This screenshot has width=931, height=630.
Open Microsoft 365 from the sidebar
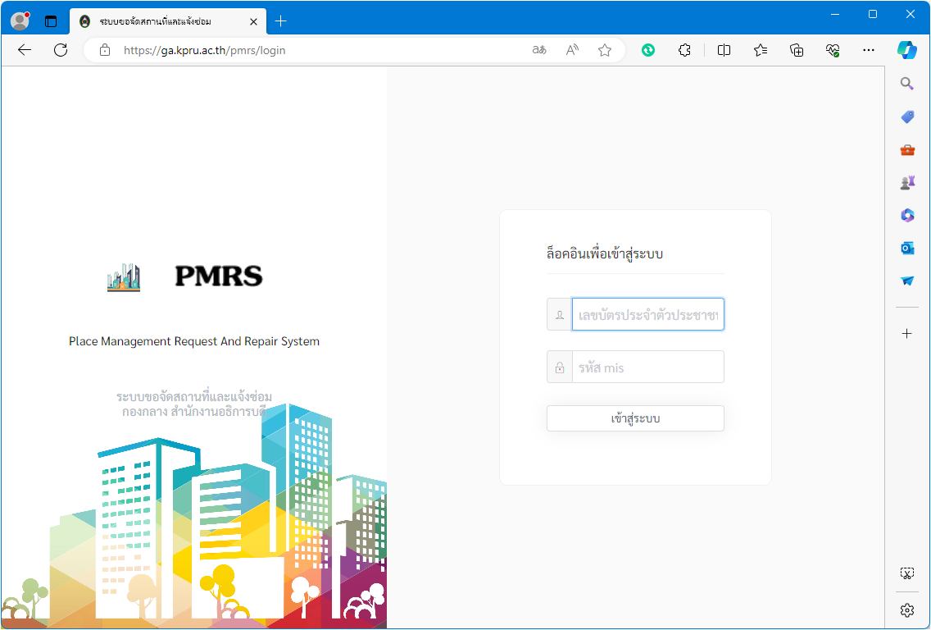[x=906, y=215]
